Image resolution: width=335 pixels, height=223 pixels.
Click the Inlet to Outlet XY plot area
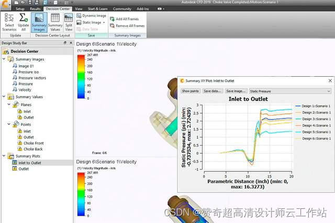click(248, 137)
